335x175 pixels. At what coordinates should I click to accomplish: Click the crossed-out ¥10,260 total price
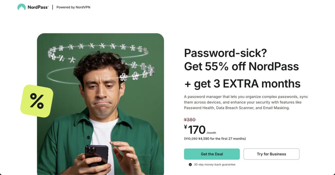click(x=191, y=139)
